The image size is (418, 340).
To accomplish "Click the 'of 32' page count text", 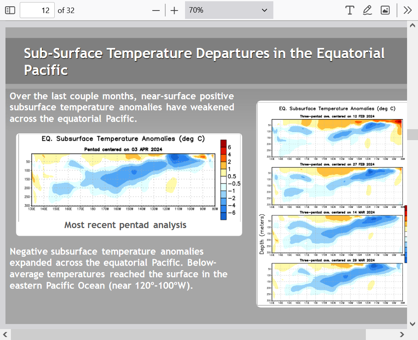I will pos(66,11).
